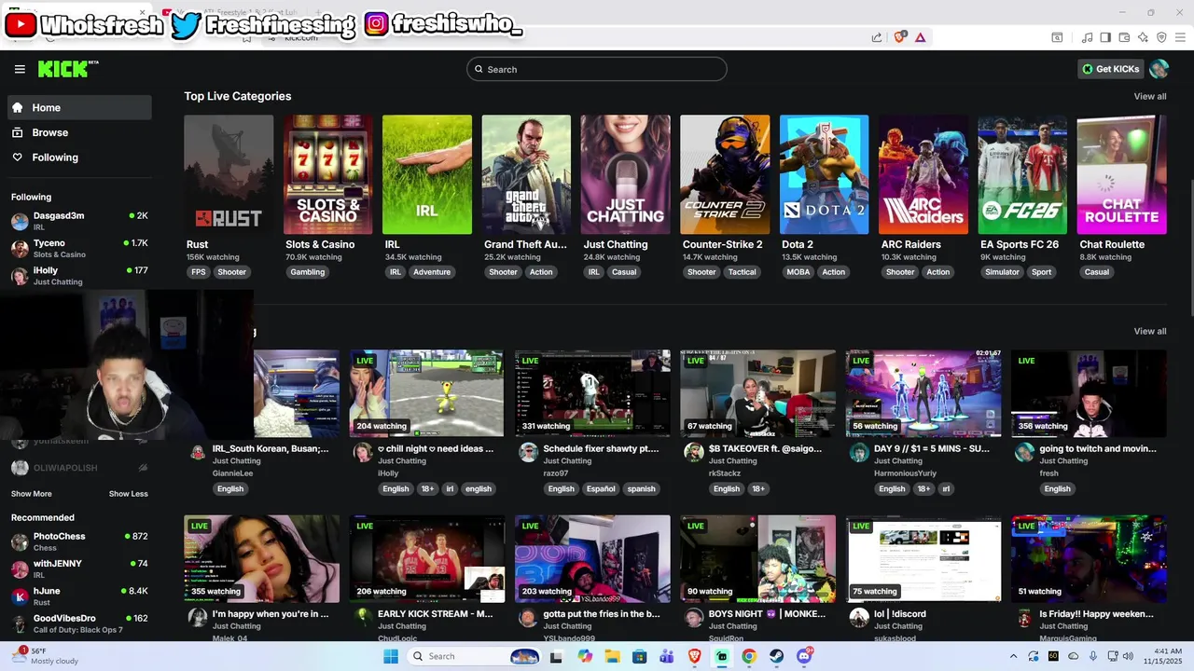This screenshot has width=1194, height=671.
Task: Open the EA Sports FC 26 category card
Action: pyautogui.click(x=1022, y=174)
